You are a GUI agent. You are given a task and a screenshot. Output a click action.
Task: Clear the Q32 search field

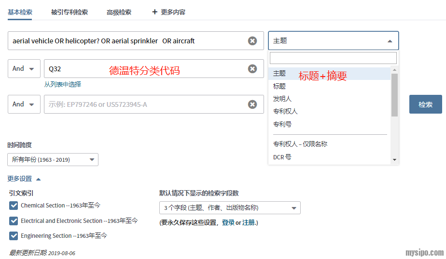click(x=252, y=69)
